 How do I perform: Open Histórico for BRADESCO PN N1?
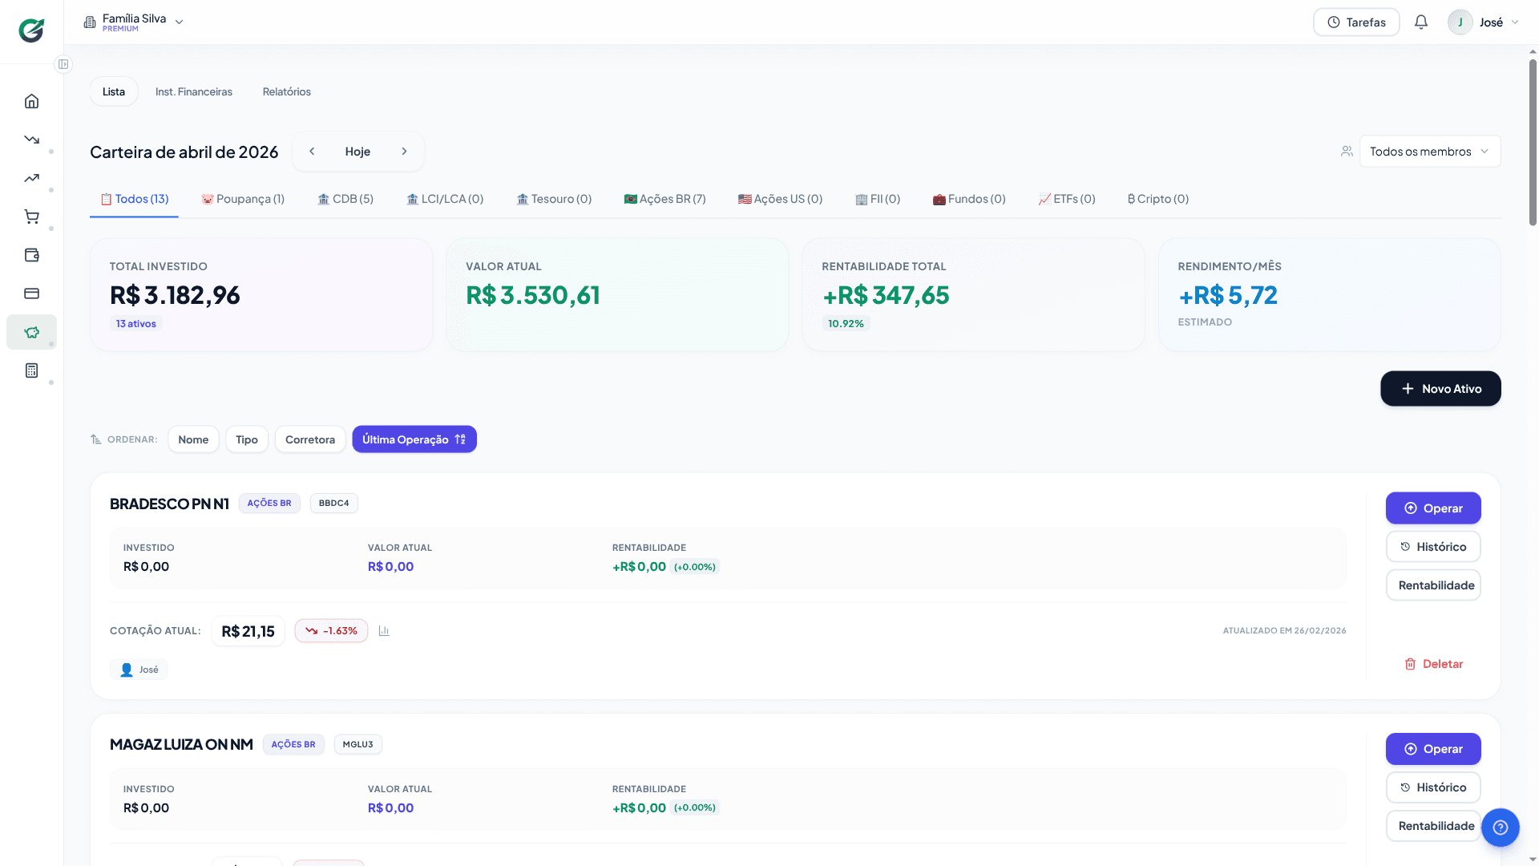[1433, 547]
